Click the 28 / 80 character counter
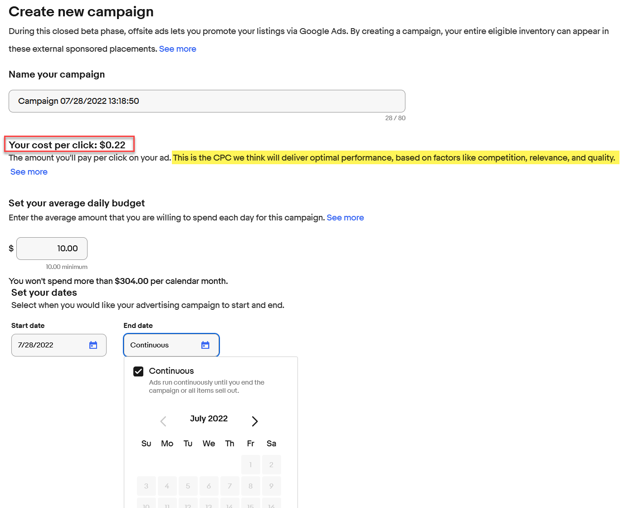The height and width of the screenshot is (508, 624). pyautogui.click(x=395, y=118)
